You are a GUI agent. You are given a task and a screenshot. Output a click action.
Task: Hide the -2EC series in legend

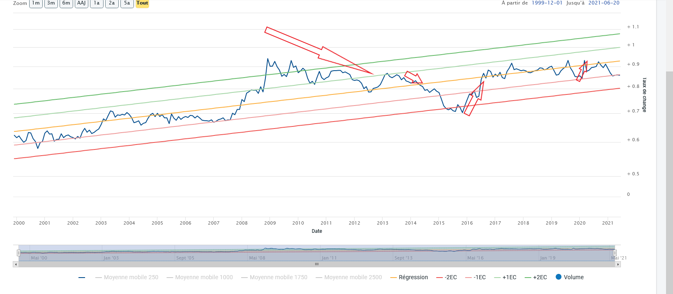pyautogui.click(x=446, y=278)
